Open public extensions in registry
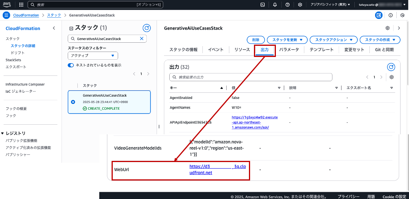 pos(22,140)
